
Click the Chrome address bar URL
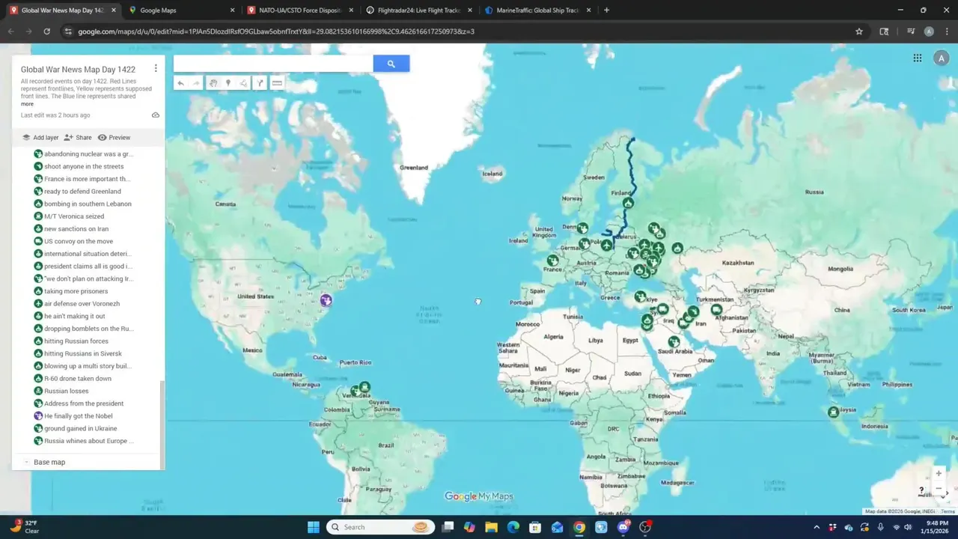276,31
